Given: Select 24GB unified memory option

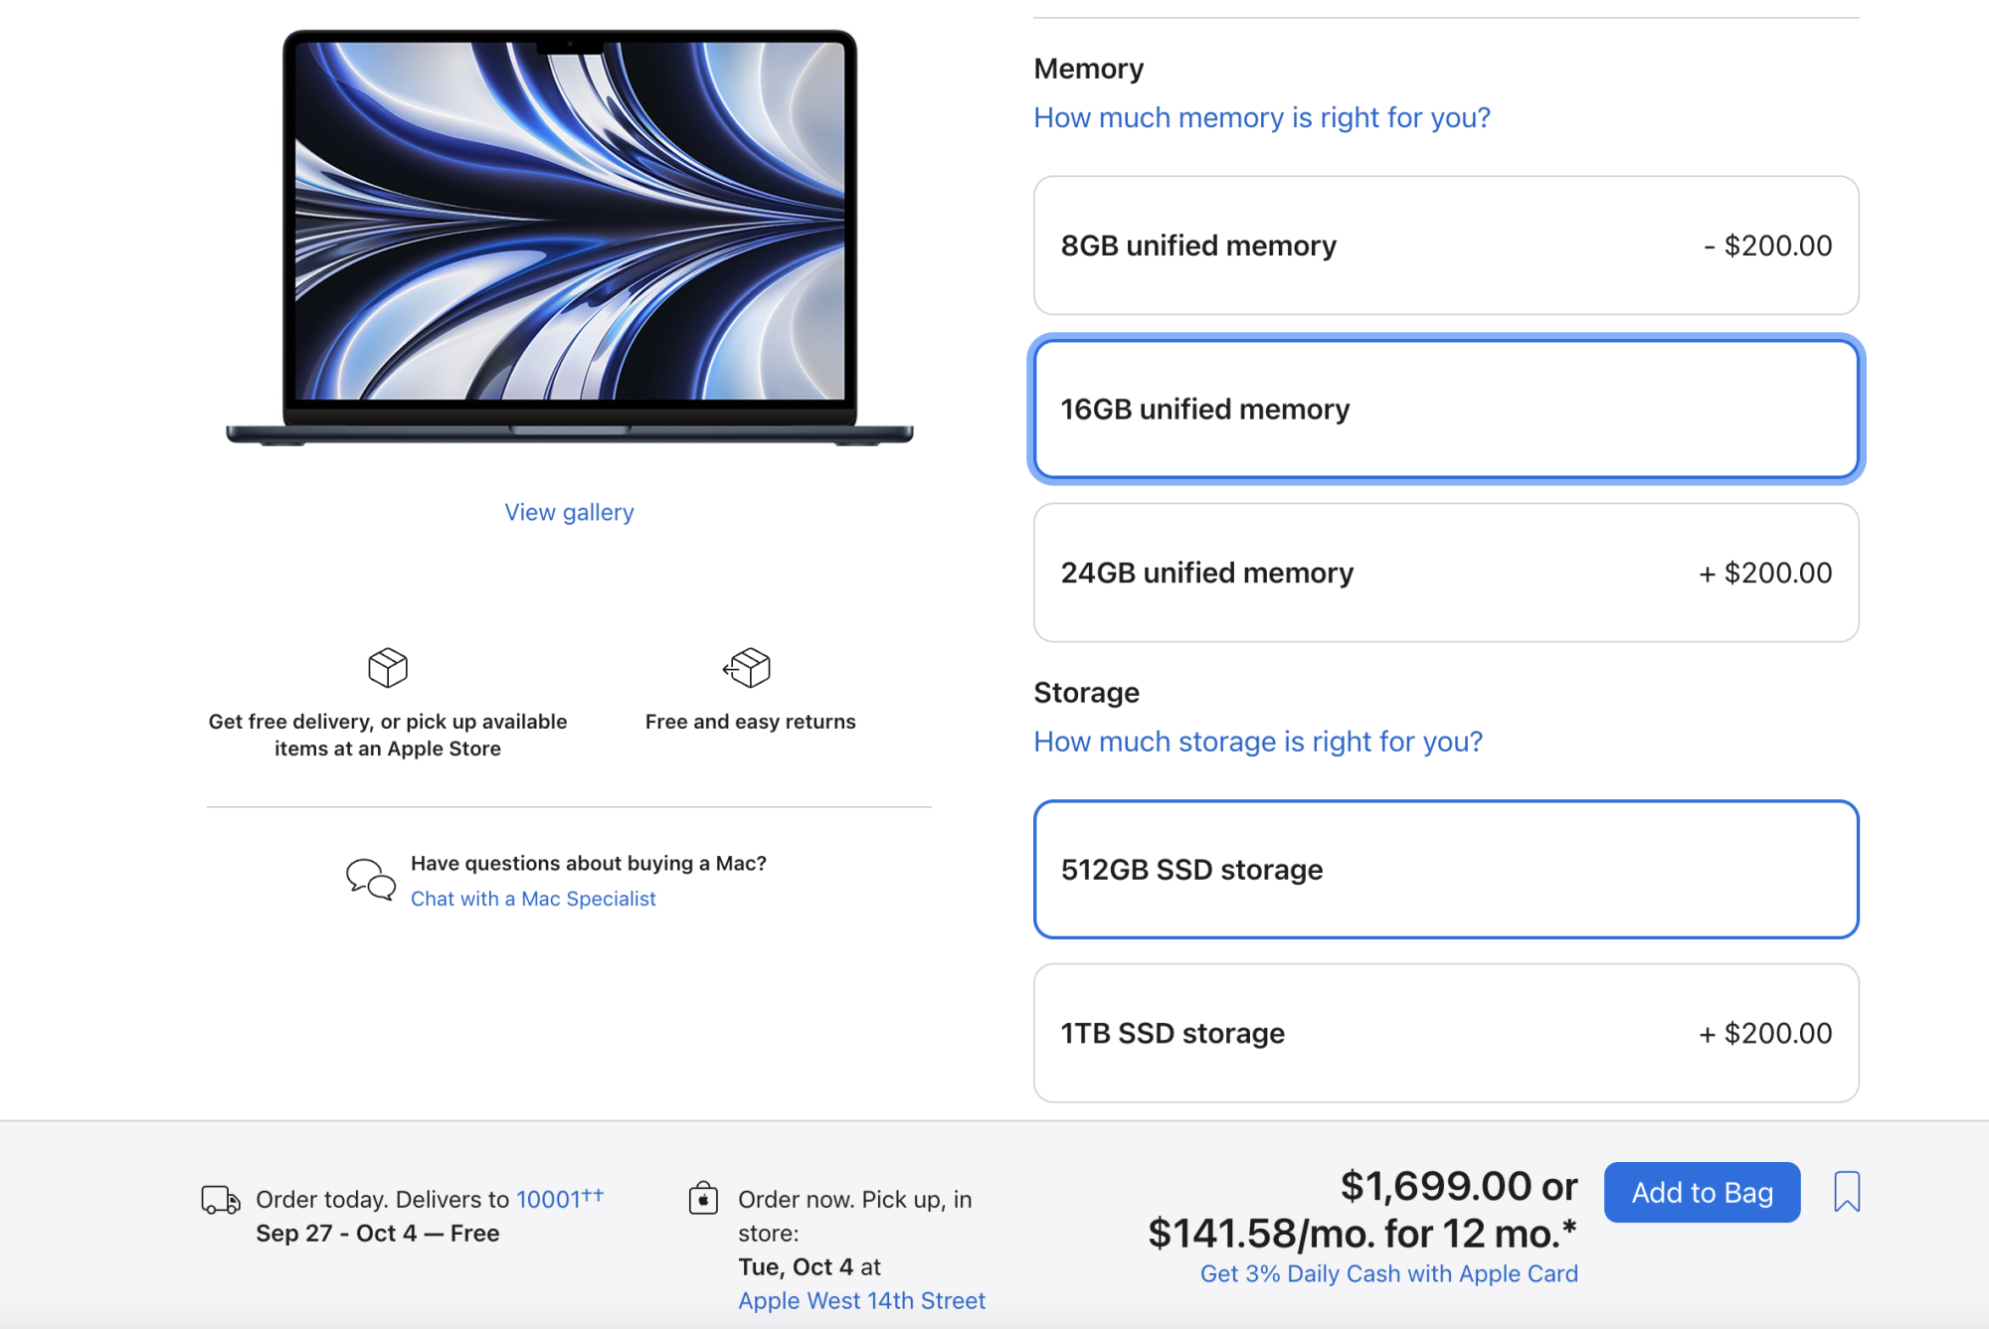Looking at the screenshot, I should point(1448,573).
